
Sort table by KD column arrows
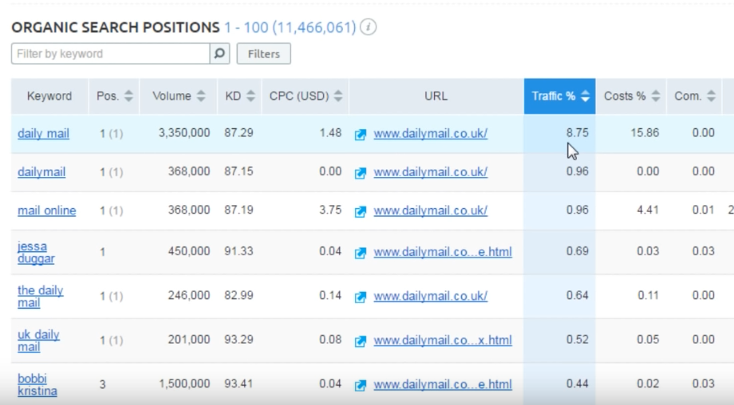[x=251, y=96]
